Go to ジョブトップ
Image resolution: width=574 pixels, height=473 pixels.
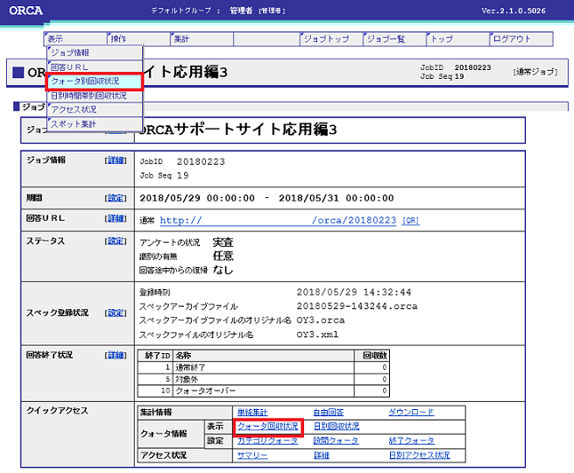click(331, 39)
